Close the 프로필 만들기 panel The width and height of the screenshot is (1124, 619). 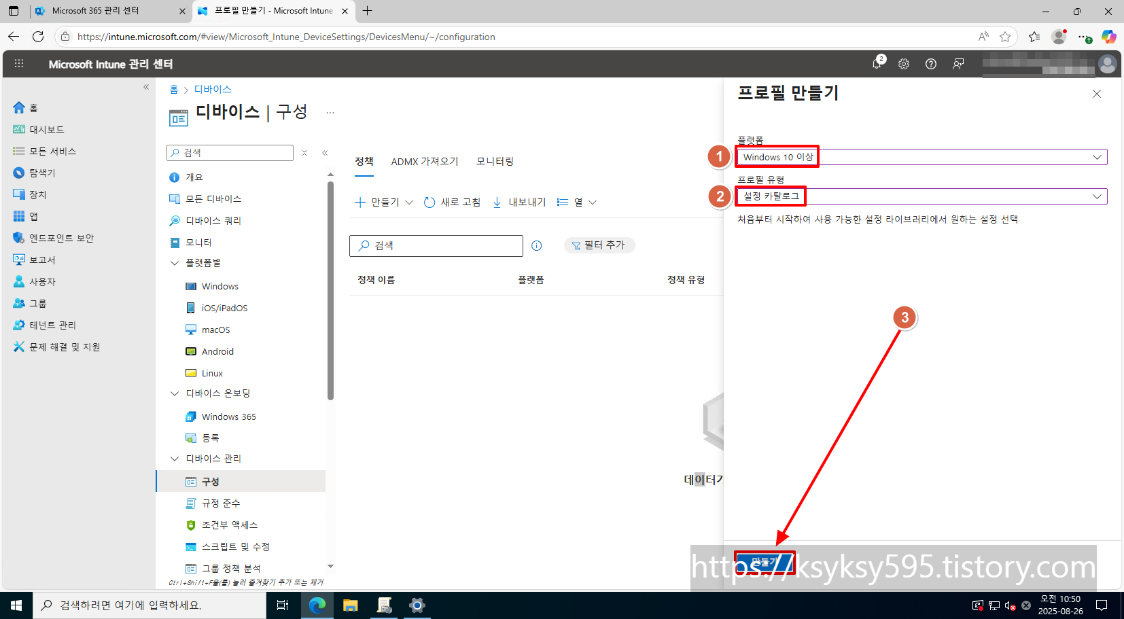[1097, 94]
